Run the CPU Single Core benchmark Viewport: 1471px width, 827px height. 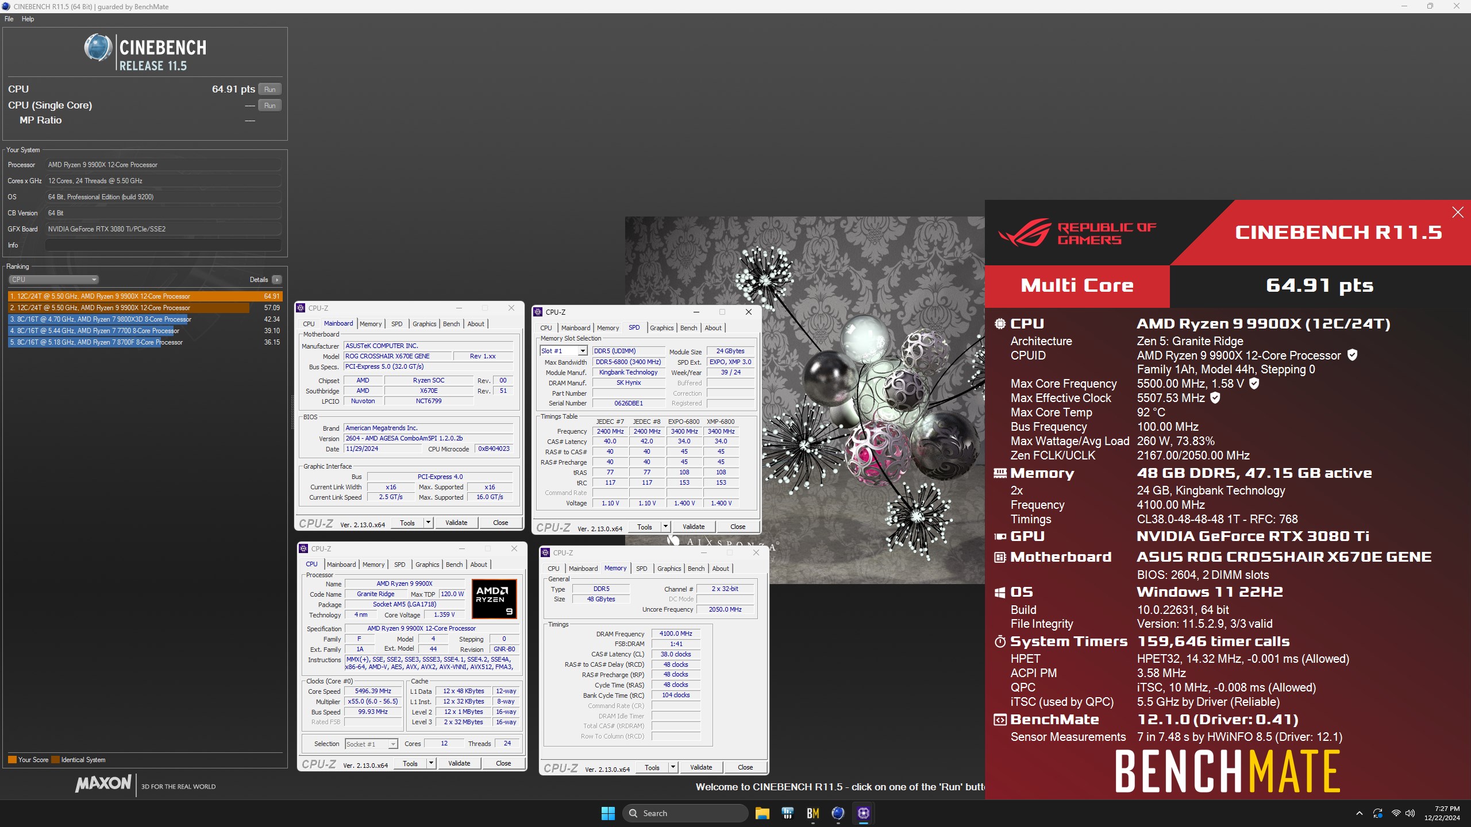tap(270, 105)
